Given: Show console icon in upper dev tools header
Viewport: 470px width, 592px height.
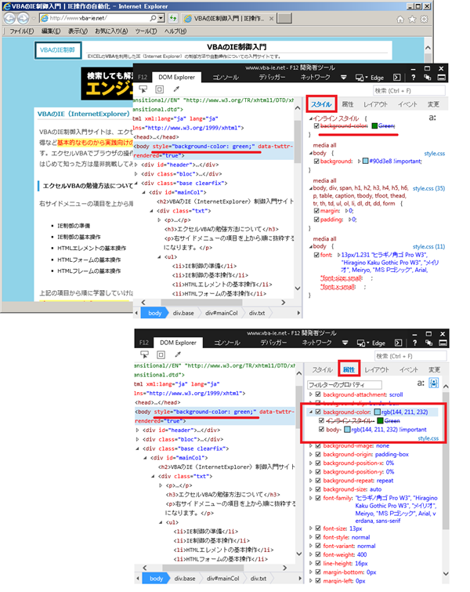Looking at the screenshot, I should pos(397,78).
